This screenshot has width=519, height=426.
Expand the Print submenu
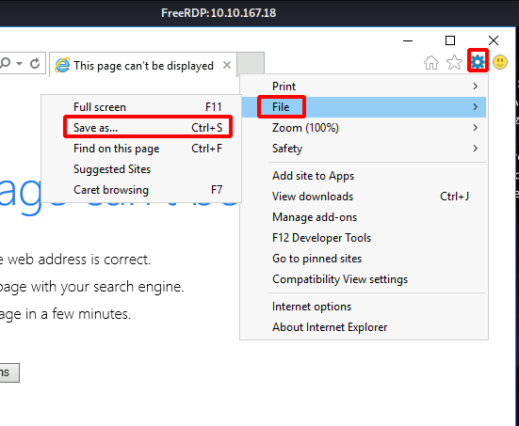click(364, 87)
